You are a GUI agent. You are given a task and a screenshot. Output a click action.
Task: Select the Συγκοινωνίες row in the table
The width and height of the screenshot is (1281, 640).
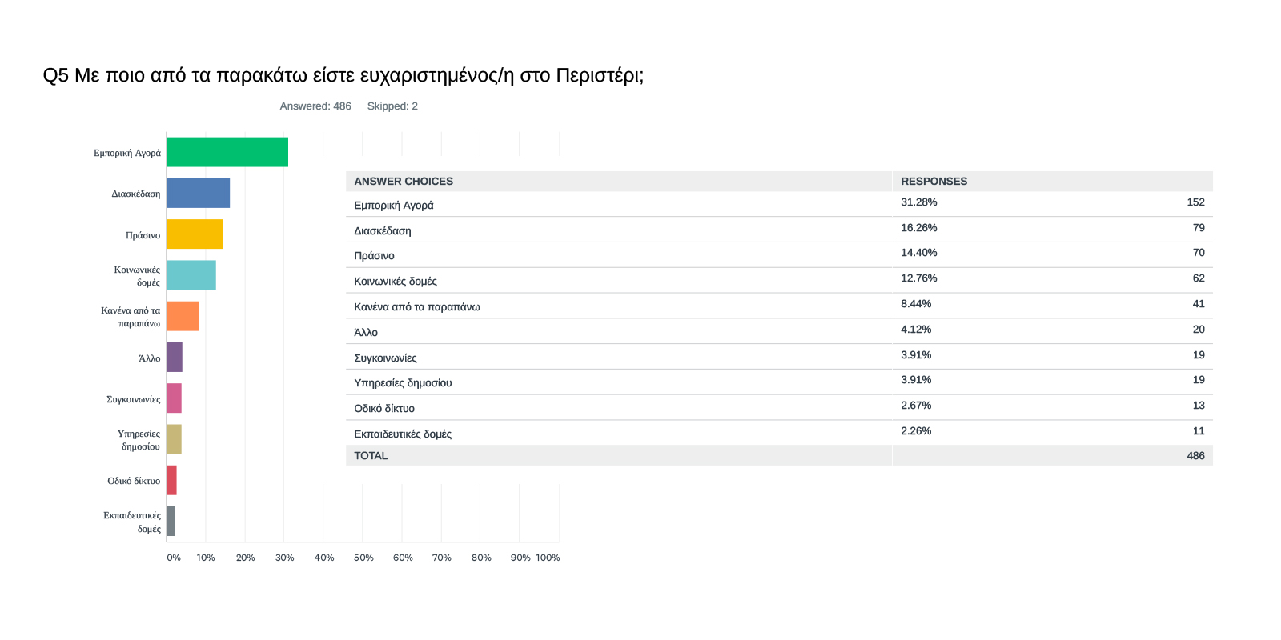pos(385,358)
